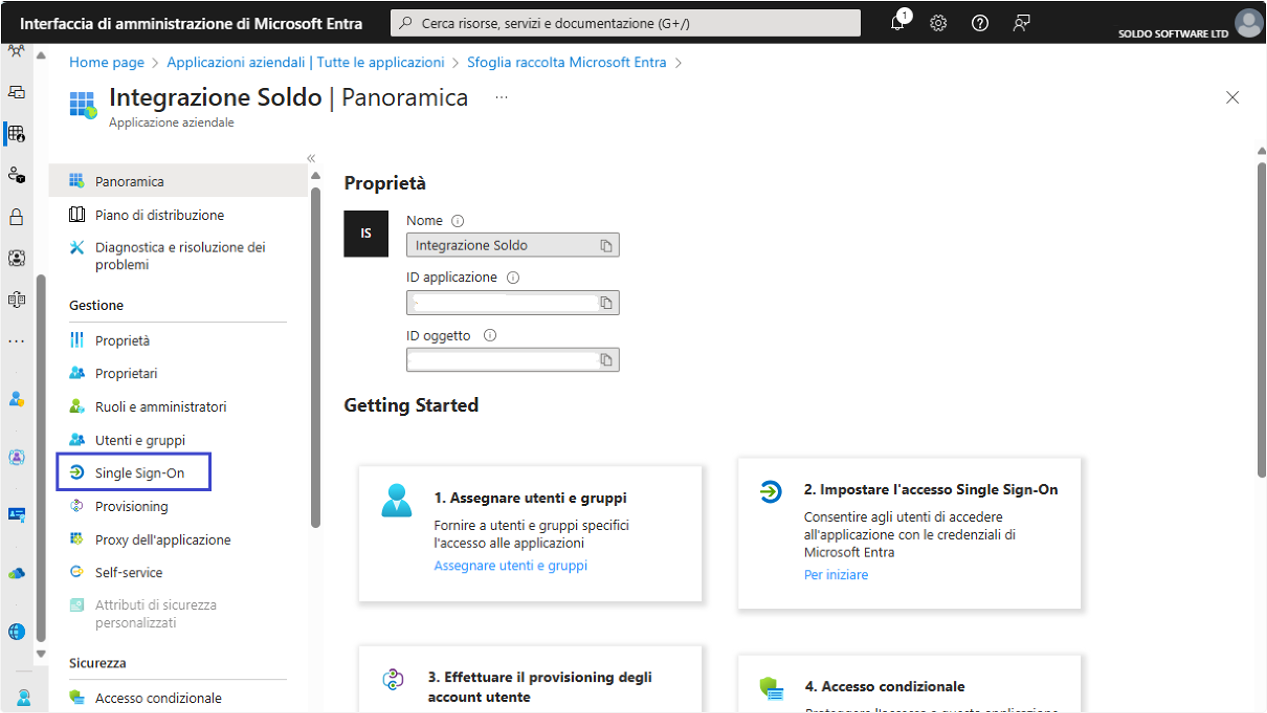Click left rail scroll down arrow

(x=41, y=654)
